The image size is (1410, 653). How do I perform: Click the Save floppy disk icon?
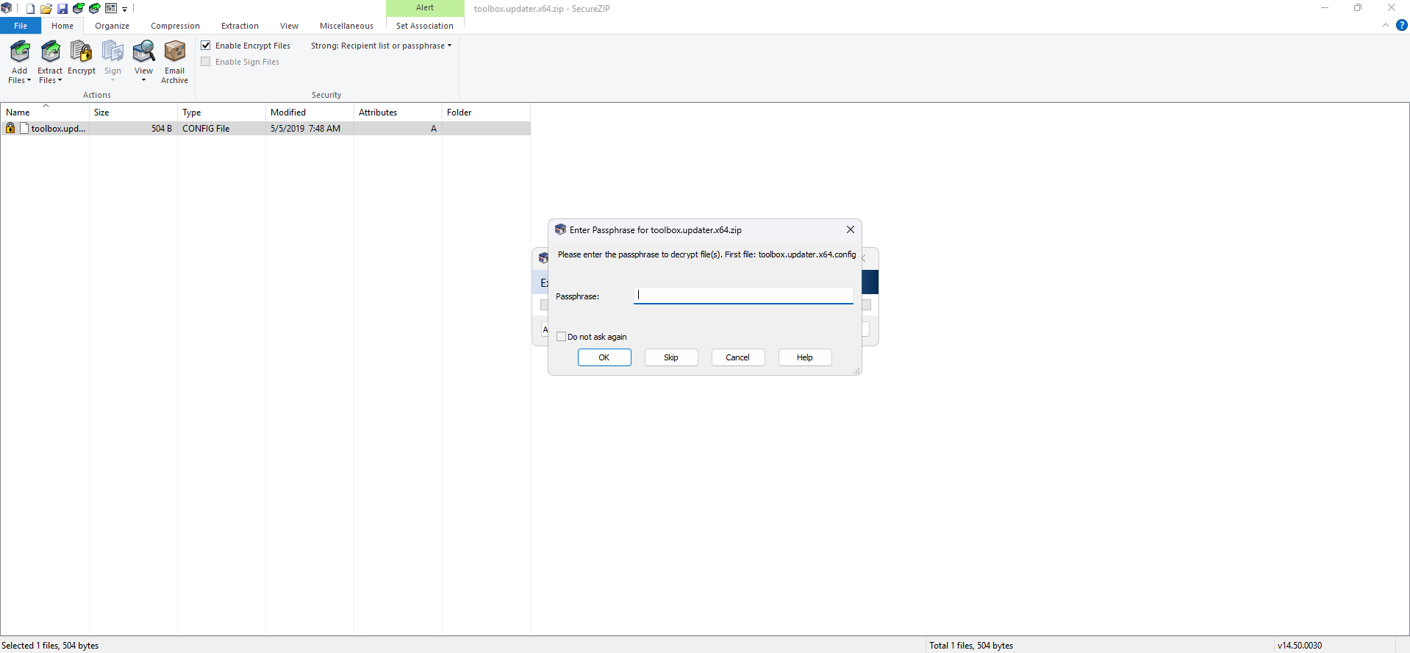62,9
